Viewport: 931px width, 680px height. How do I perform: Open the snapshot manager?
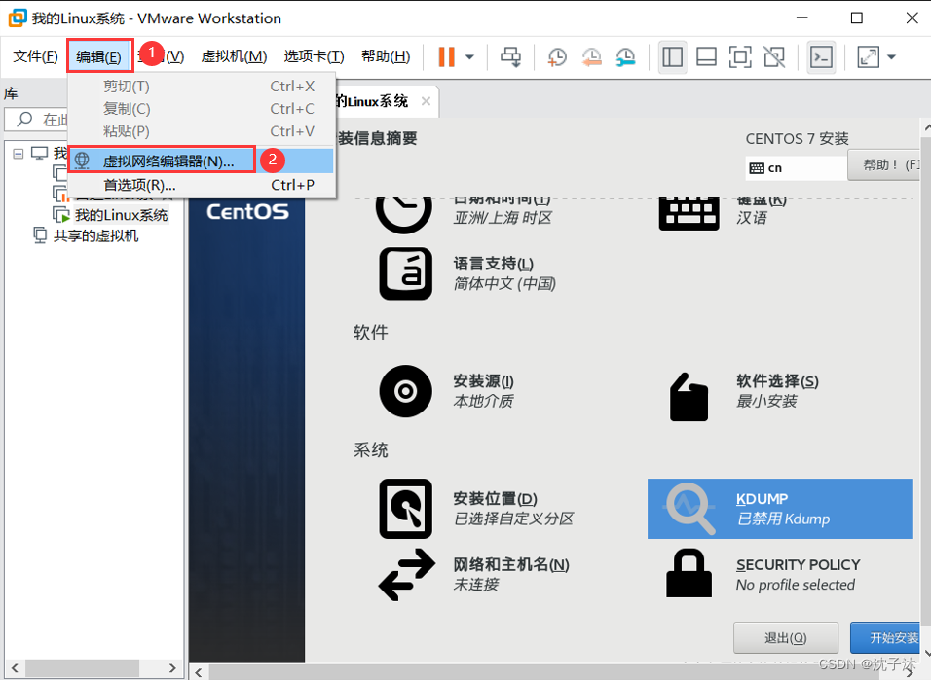625,57
